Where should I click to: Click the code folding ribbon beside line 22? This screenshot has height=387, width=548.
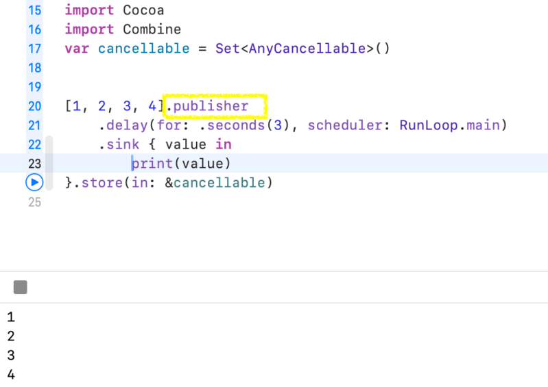49,145
